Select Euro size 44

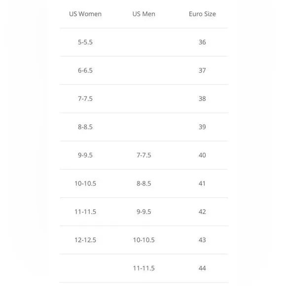(x=202, y=268)
